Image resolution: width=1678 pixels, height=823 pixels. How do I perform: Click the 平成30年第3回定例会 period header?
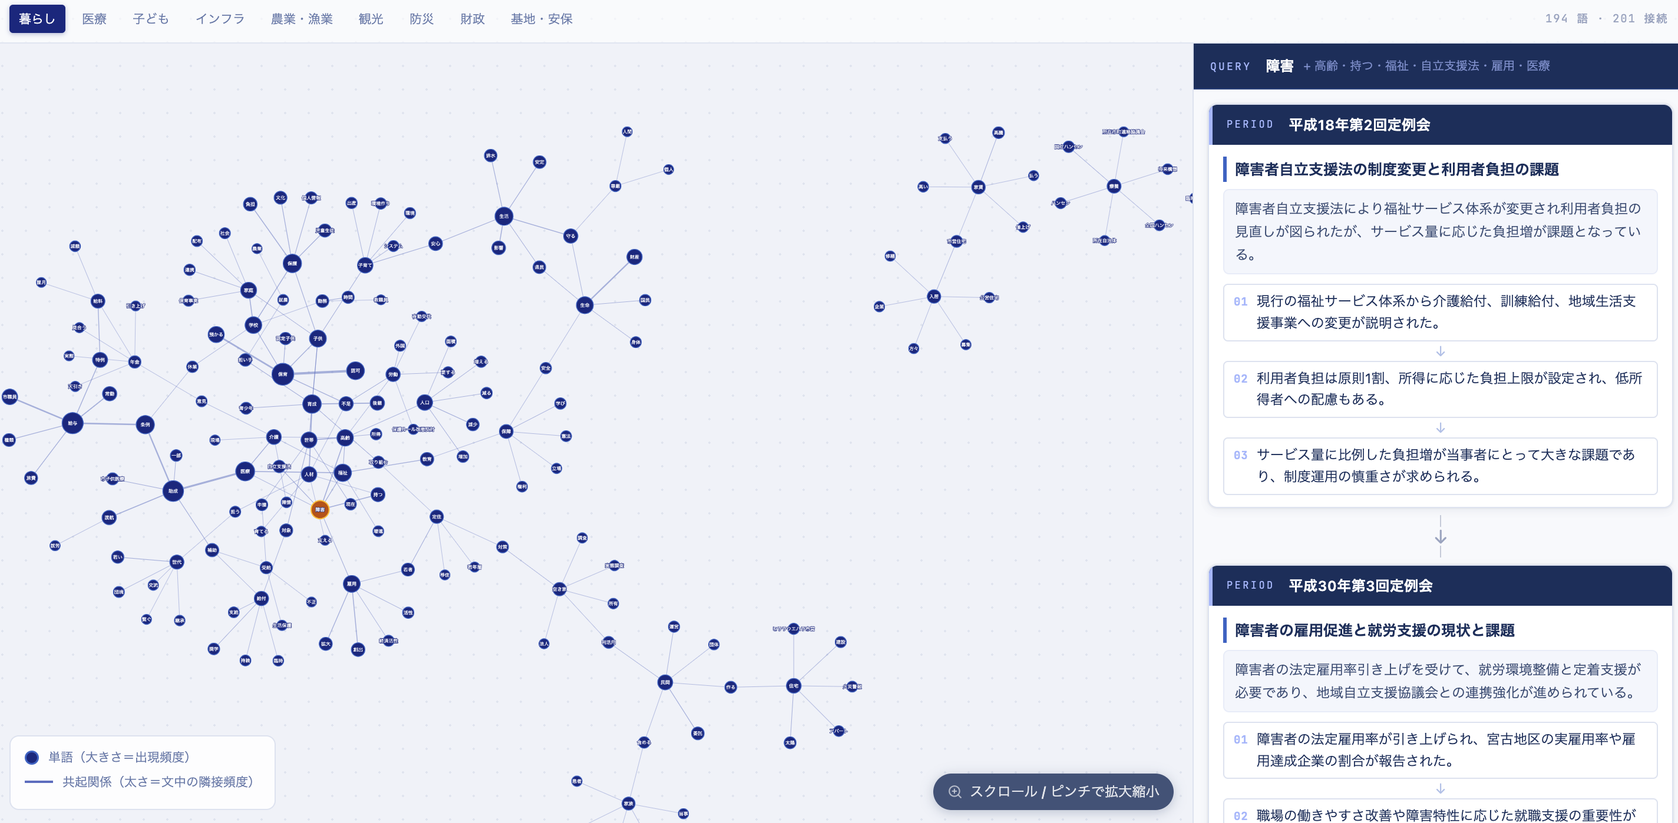tap(1440, 585)
